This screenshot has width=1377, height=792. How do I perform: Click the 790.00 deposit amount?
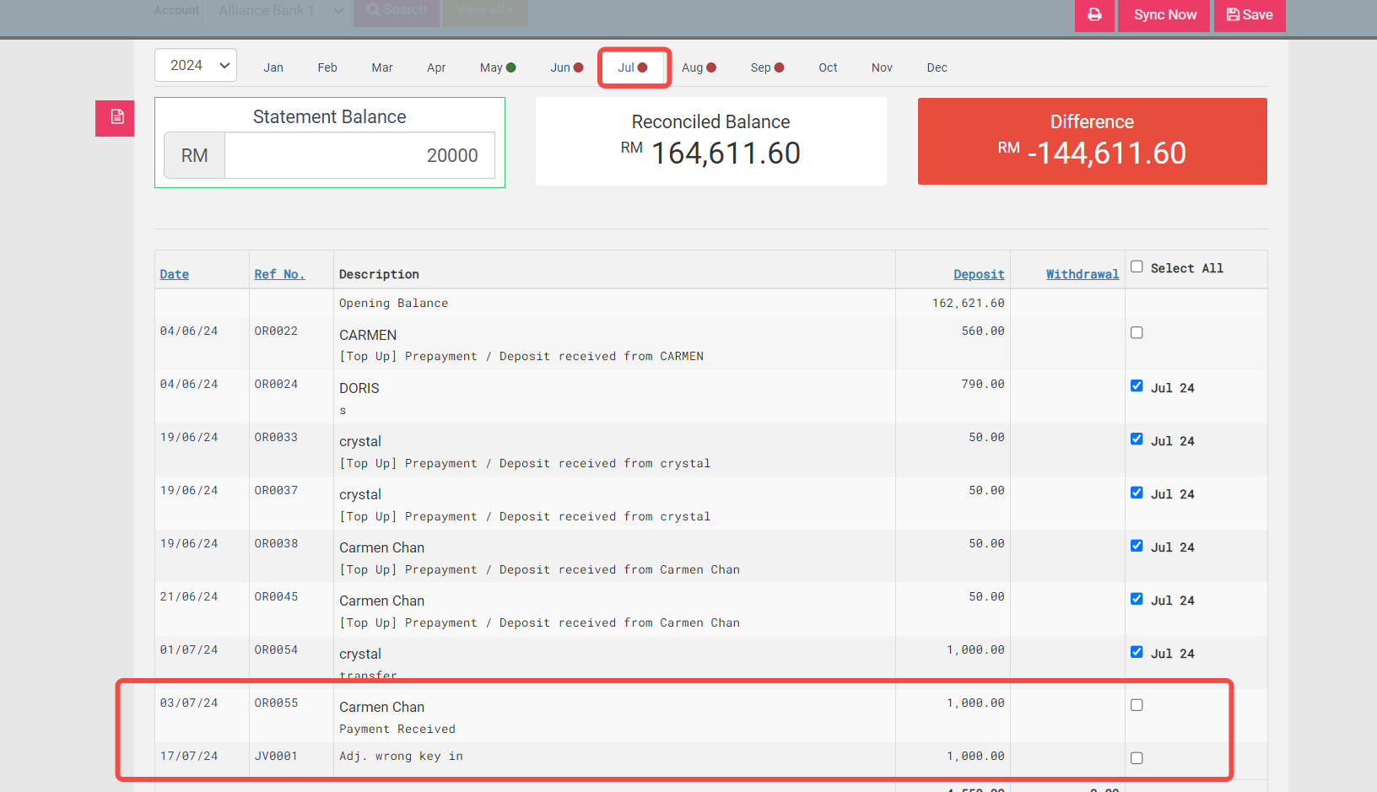click(983, 384)
